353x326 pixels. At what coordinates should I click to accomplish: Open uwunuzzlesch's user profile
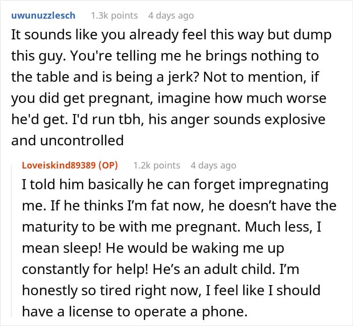pyautogui.click(x=43, y=16)
